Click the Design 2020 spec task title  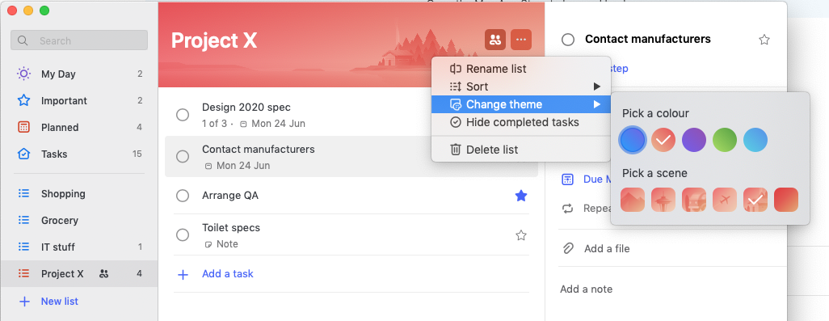coord(246,108)
